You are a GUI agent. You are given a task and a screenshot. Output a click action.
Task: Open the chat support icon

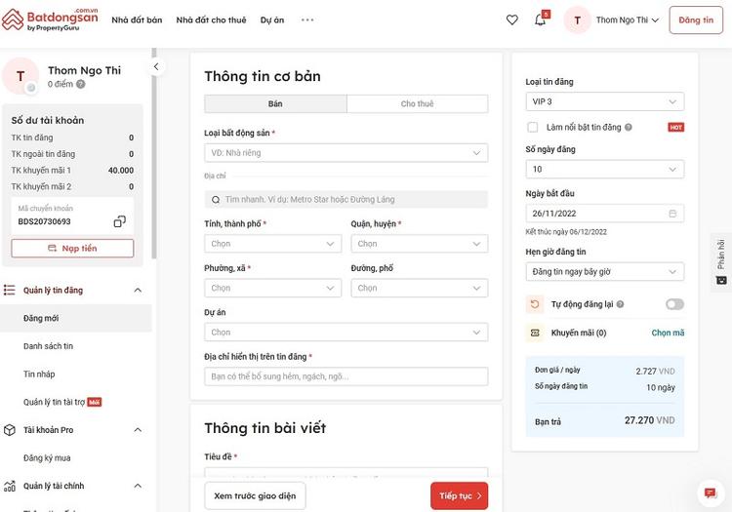710,492
